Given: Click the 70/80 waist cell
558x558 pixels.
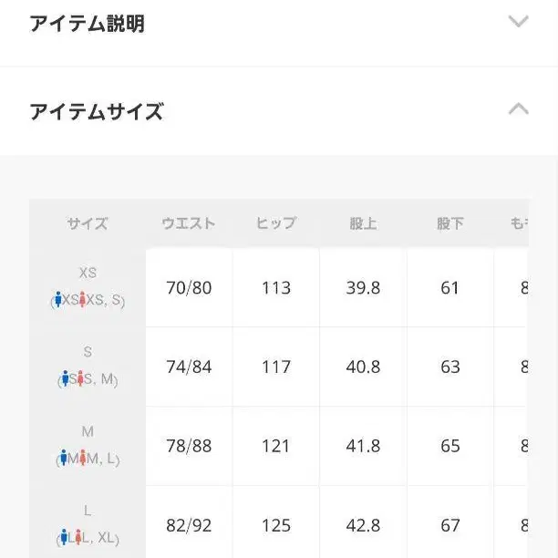Looking at the screenshot, I should (189, 288).
